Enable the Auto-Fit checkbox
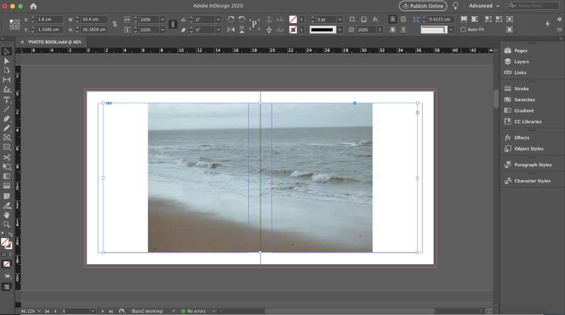Viewport: 565px width, 315px height. (x=463, y=30)
